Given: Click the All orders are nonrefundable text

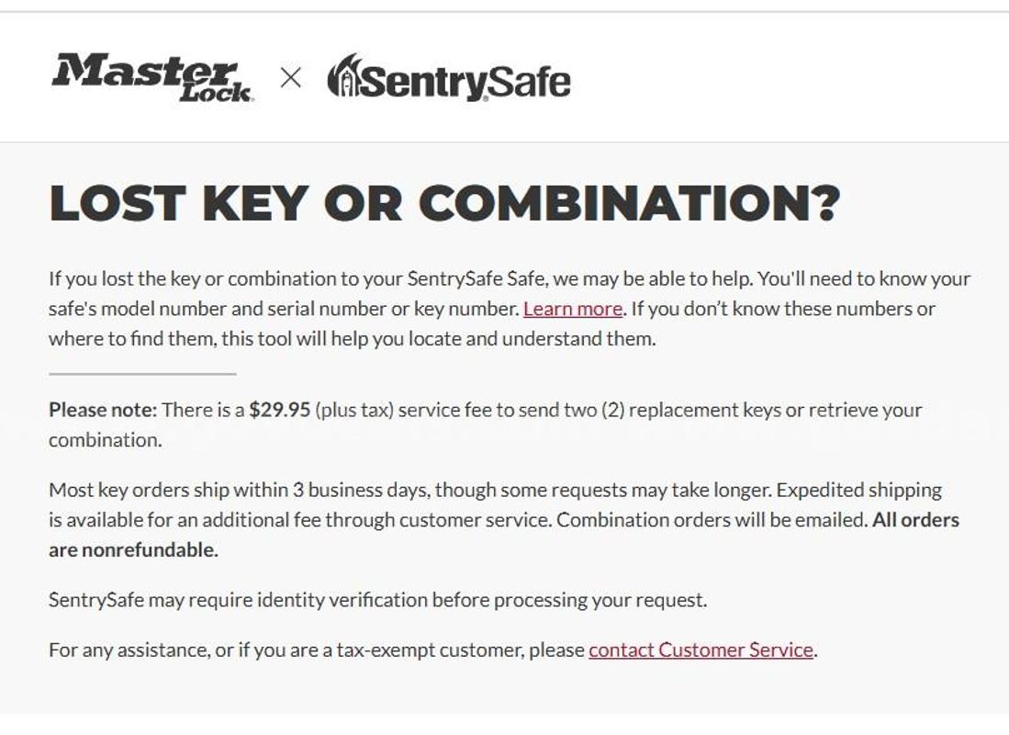Looking at the screenshot, I should [x=504, y=535].
